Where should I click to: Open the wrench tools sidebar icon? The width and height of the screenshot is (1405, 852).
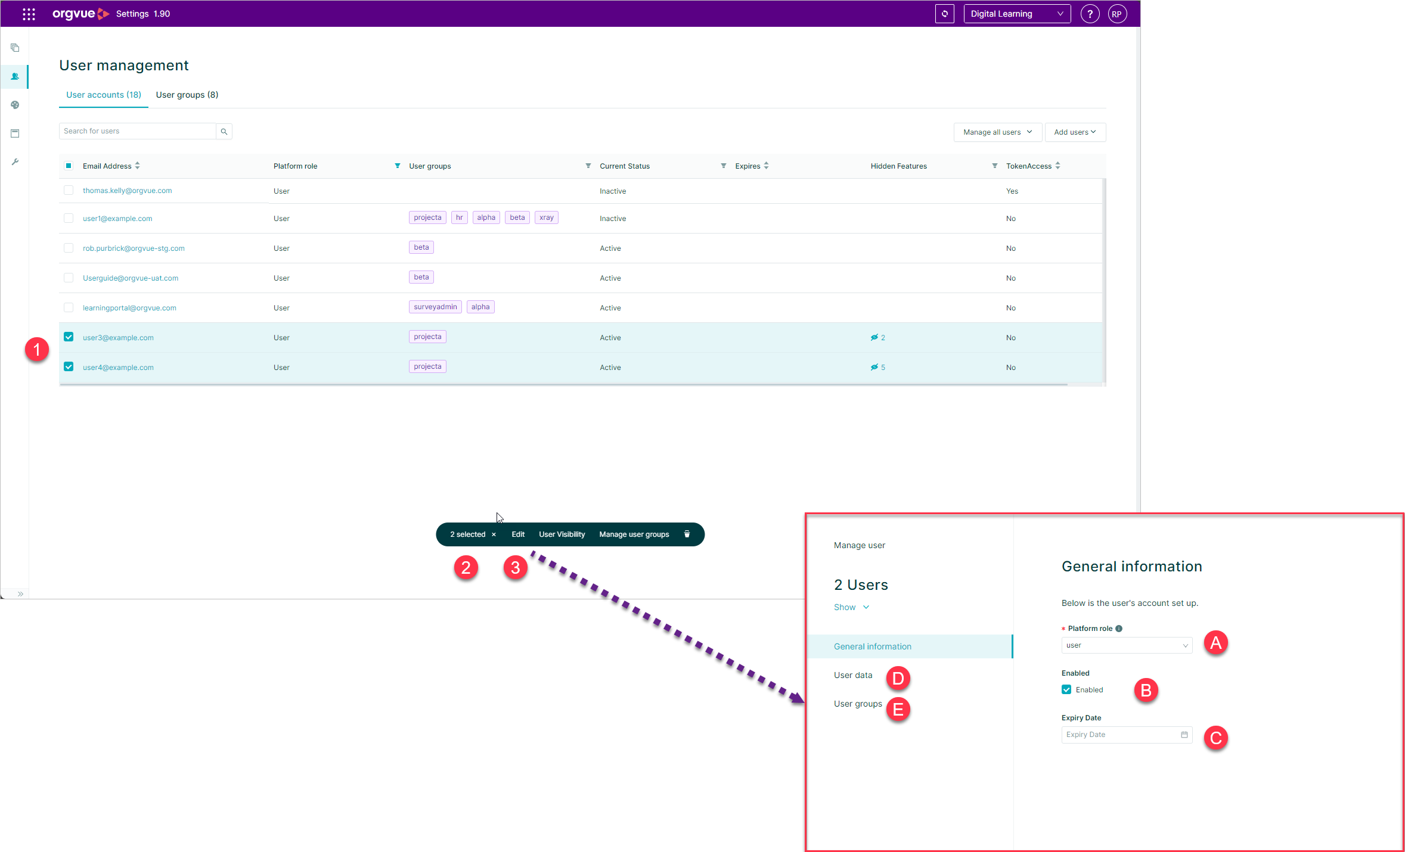(x=15, y=161)
